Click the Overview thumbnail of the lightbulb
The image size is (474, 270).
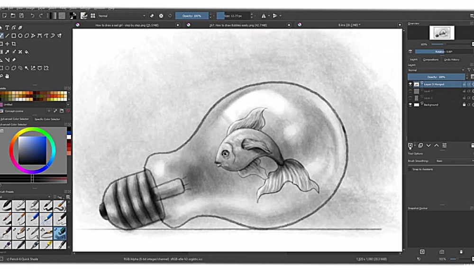[442, 33]
